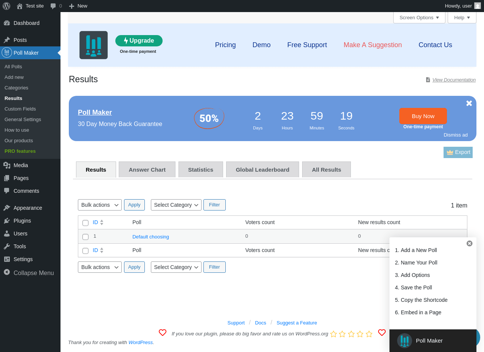Click the Appearance brush icon
Image resolution: width=484 pixels, height=352 pixels.
(x=7, y=208)
